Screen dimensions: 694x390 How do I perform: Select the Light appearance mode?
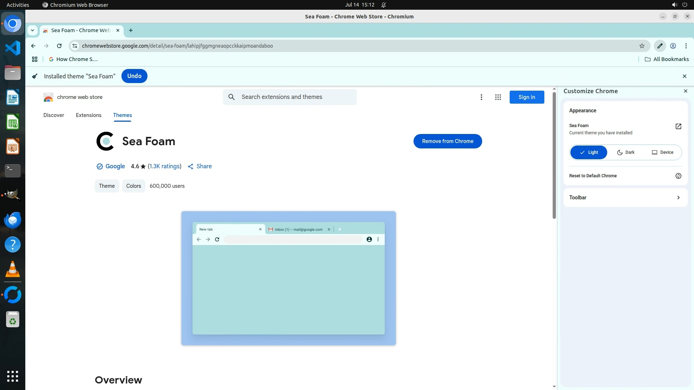pos(588,152)
